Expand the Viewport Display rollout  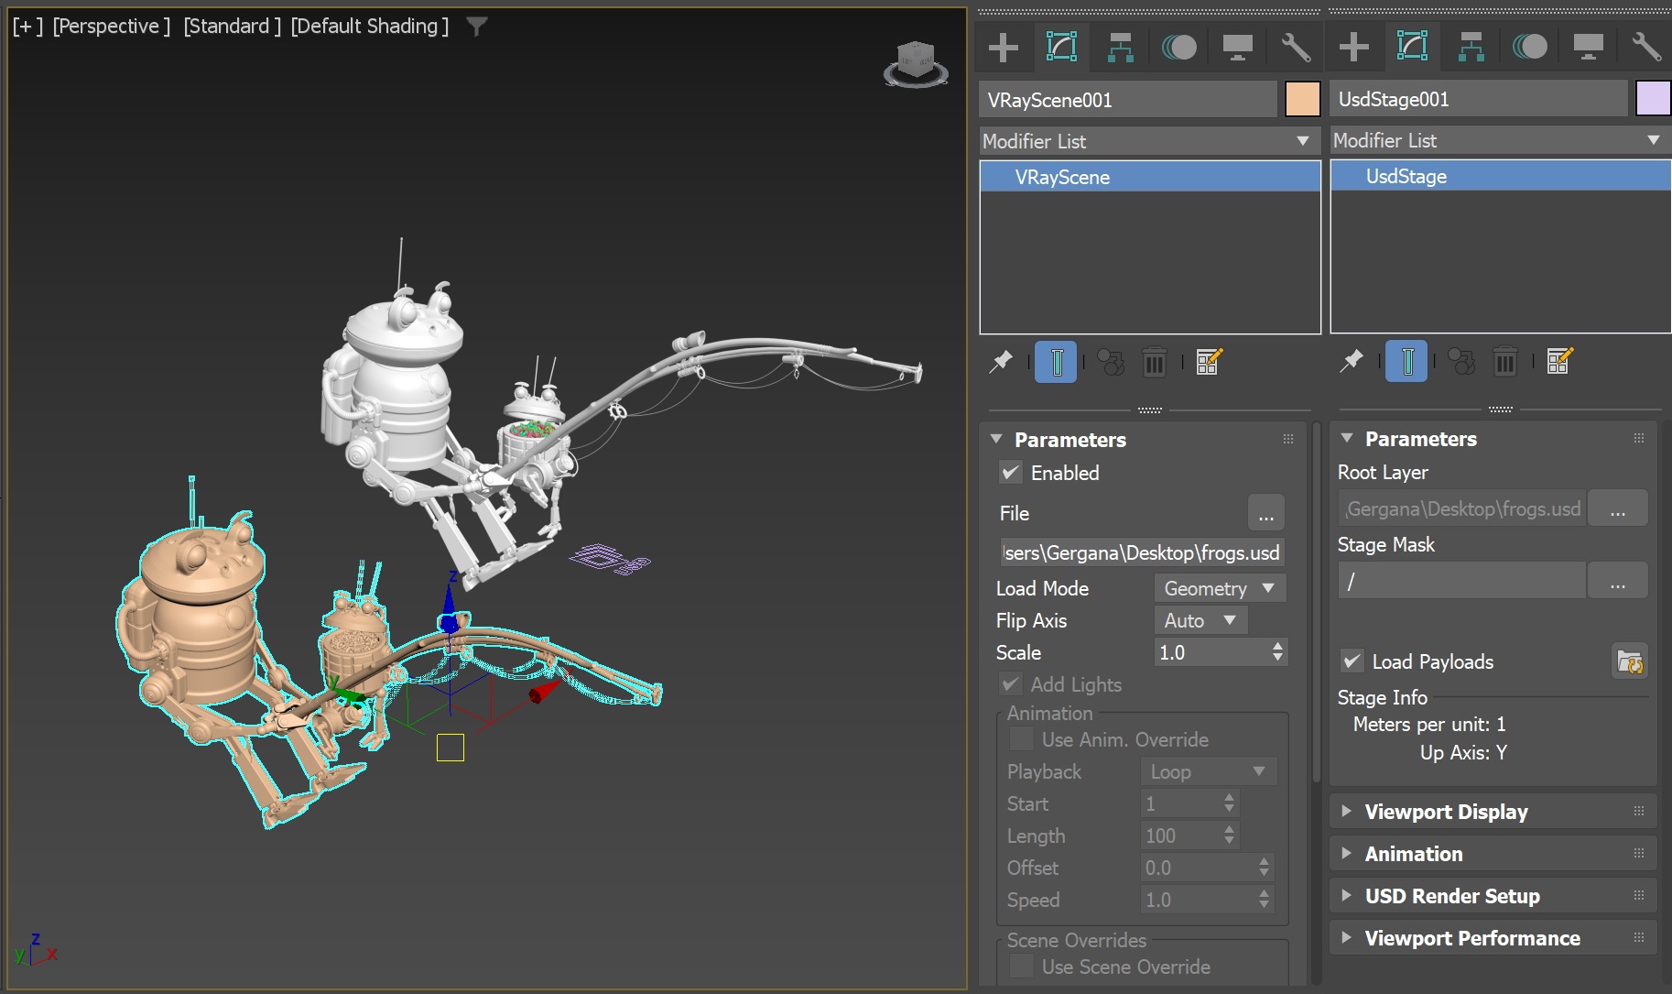coord(1445,811)
